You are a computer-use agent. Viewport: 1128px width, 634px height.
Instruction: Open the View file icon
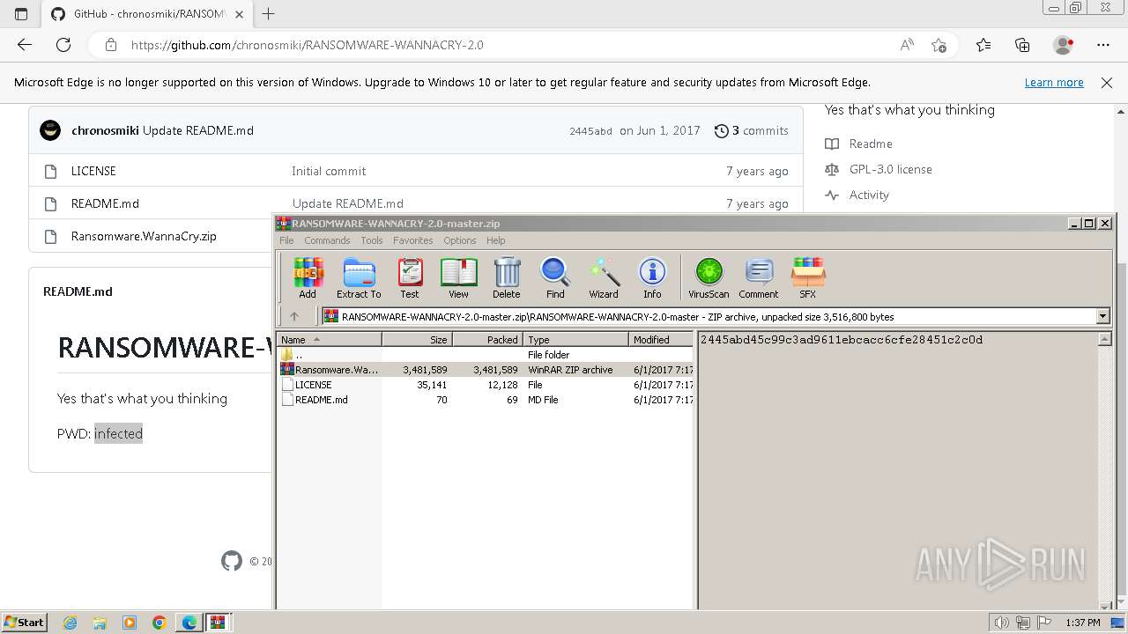(x=458, y=278)
